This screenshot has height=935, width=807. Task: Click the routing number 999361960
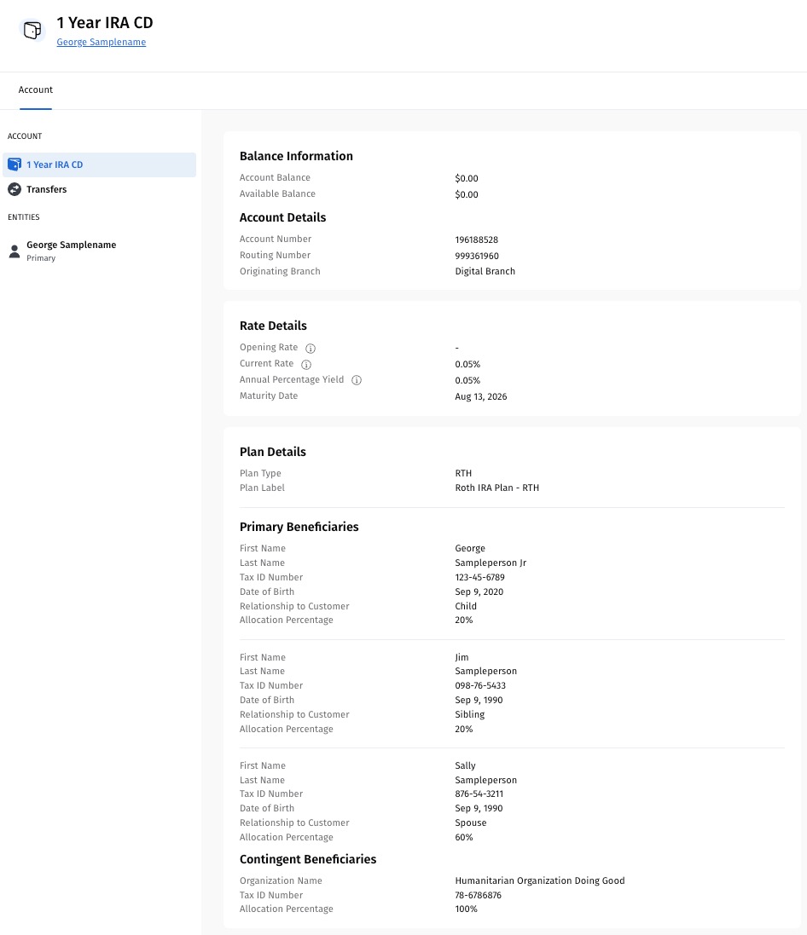(477, 256)
